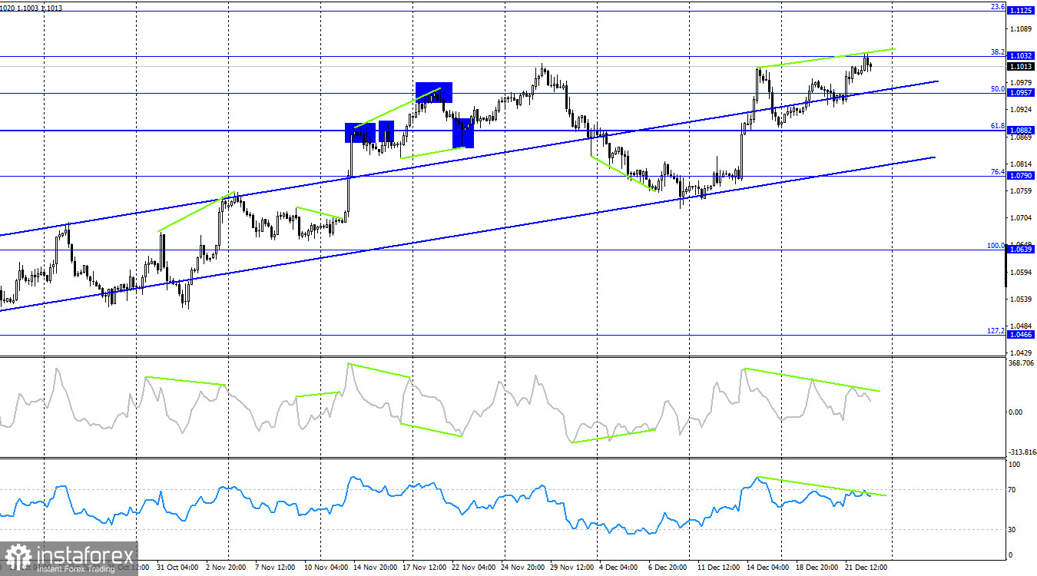Click the current price tag 1.1013
The width and height of the screenshot is (1037, 576).
(x=1020, y=66)
